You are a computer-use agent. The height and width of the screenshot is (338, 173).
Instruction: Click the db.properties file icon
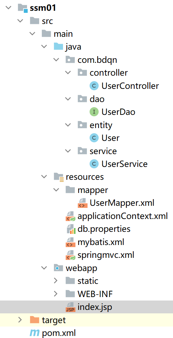pos(71,229)
